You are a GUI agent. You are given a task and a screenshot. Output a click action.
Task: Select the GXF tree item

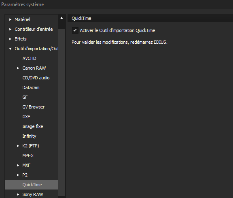coord(26,117)
